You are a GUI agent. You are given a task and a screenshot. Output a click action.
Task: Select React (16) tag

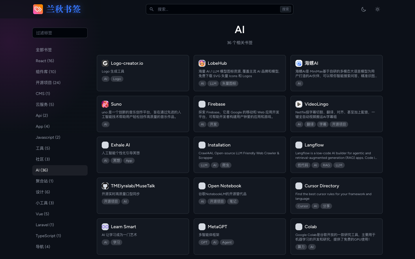click(x=60, y=61)
